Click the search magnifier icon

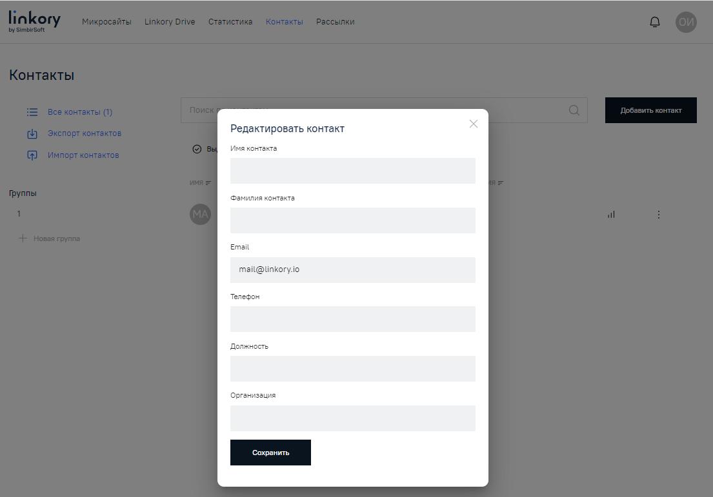574,110
